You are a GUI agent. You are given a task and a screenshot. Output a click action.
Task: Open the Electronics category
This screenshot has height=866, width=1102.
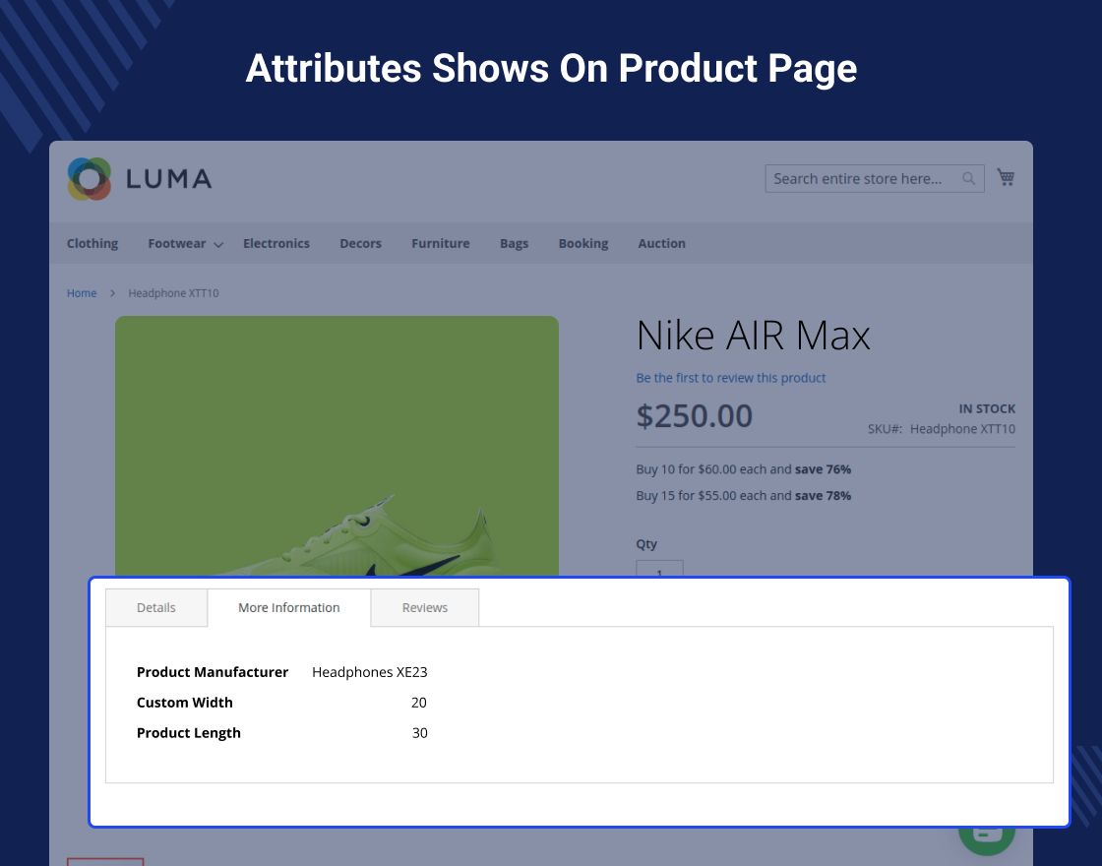point(276,243)
